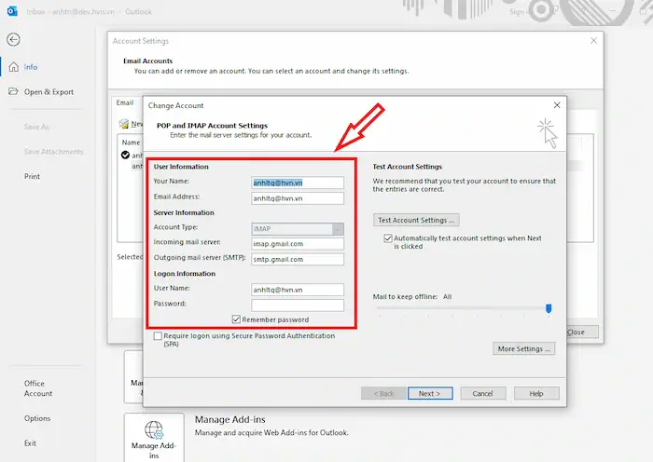Click the Name column header in account list
653x462 pixels.
pyautogui.click(x=131, y=143)
